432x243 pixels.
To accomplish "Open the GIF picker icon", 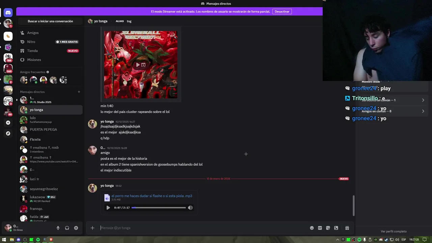I will click(x=320, y=228).
